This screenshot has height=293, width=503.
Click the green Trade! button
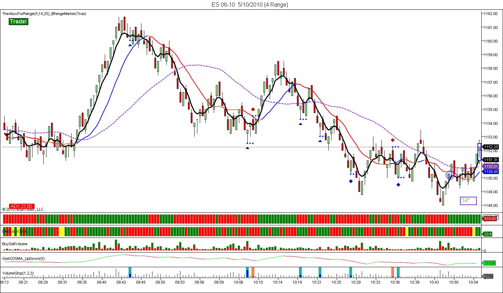18,22
